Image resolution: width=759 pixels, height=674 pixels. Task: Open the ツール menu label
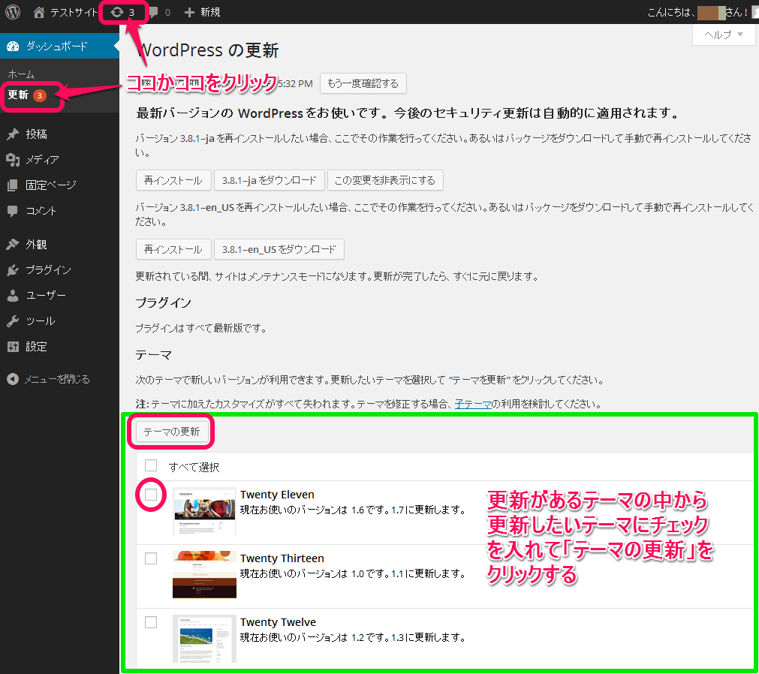tap(41, 320)
